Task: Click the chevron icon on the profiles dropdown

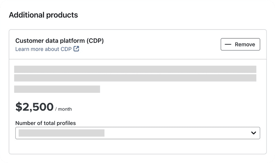Action: coord(253,133)
